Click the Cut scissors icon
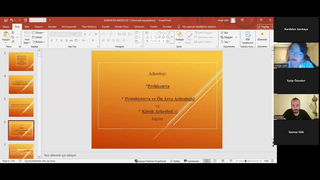 (13, 33)
